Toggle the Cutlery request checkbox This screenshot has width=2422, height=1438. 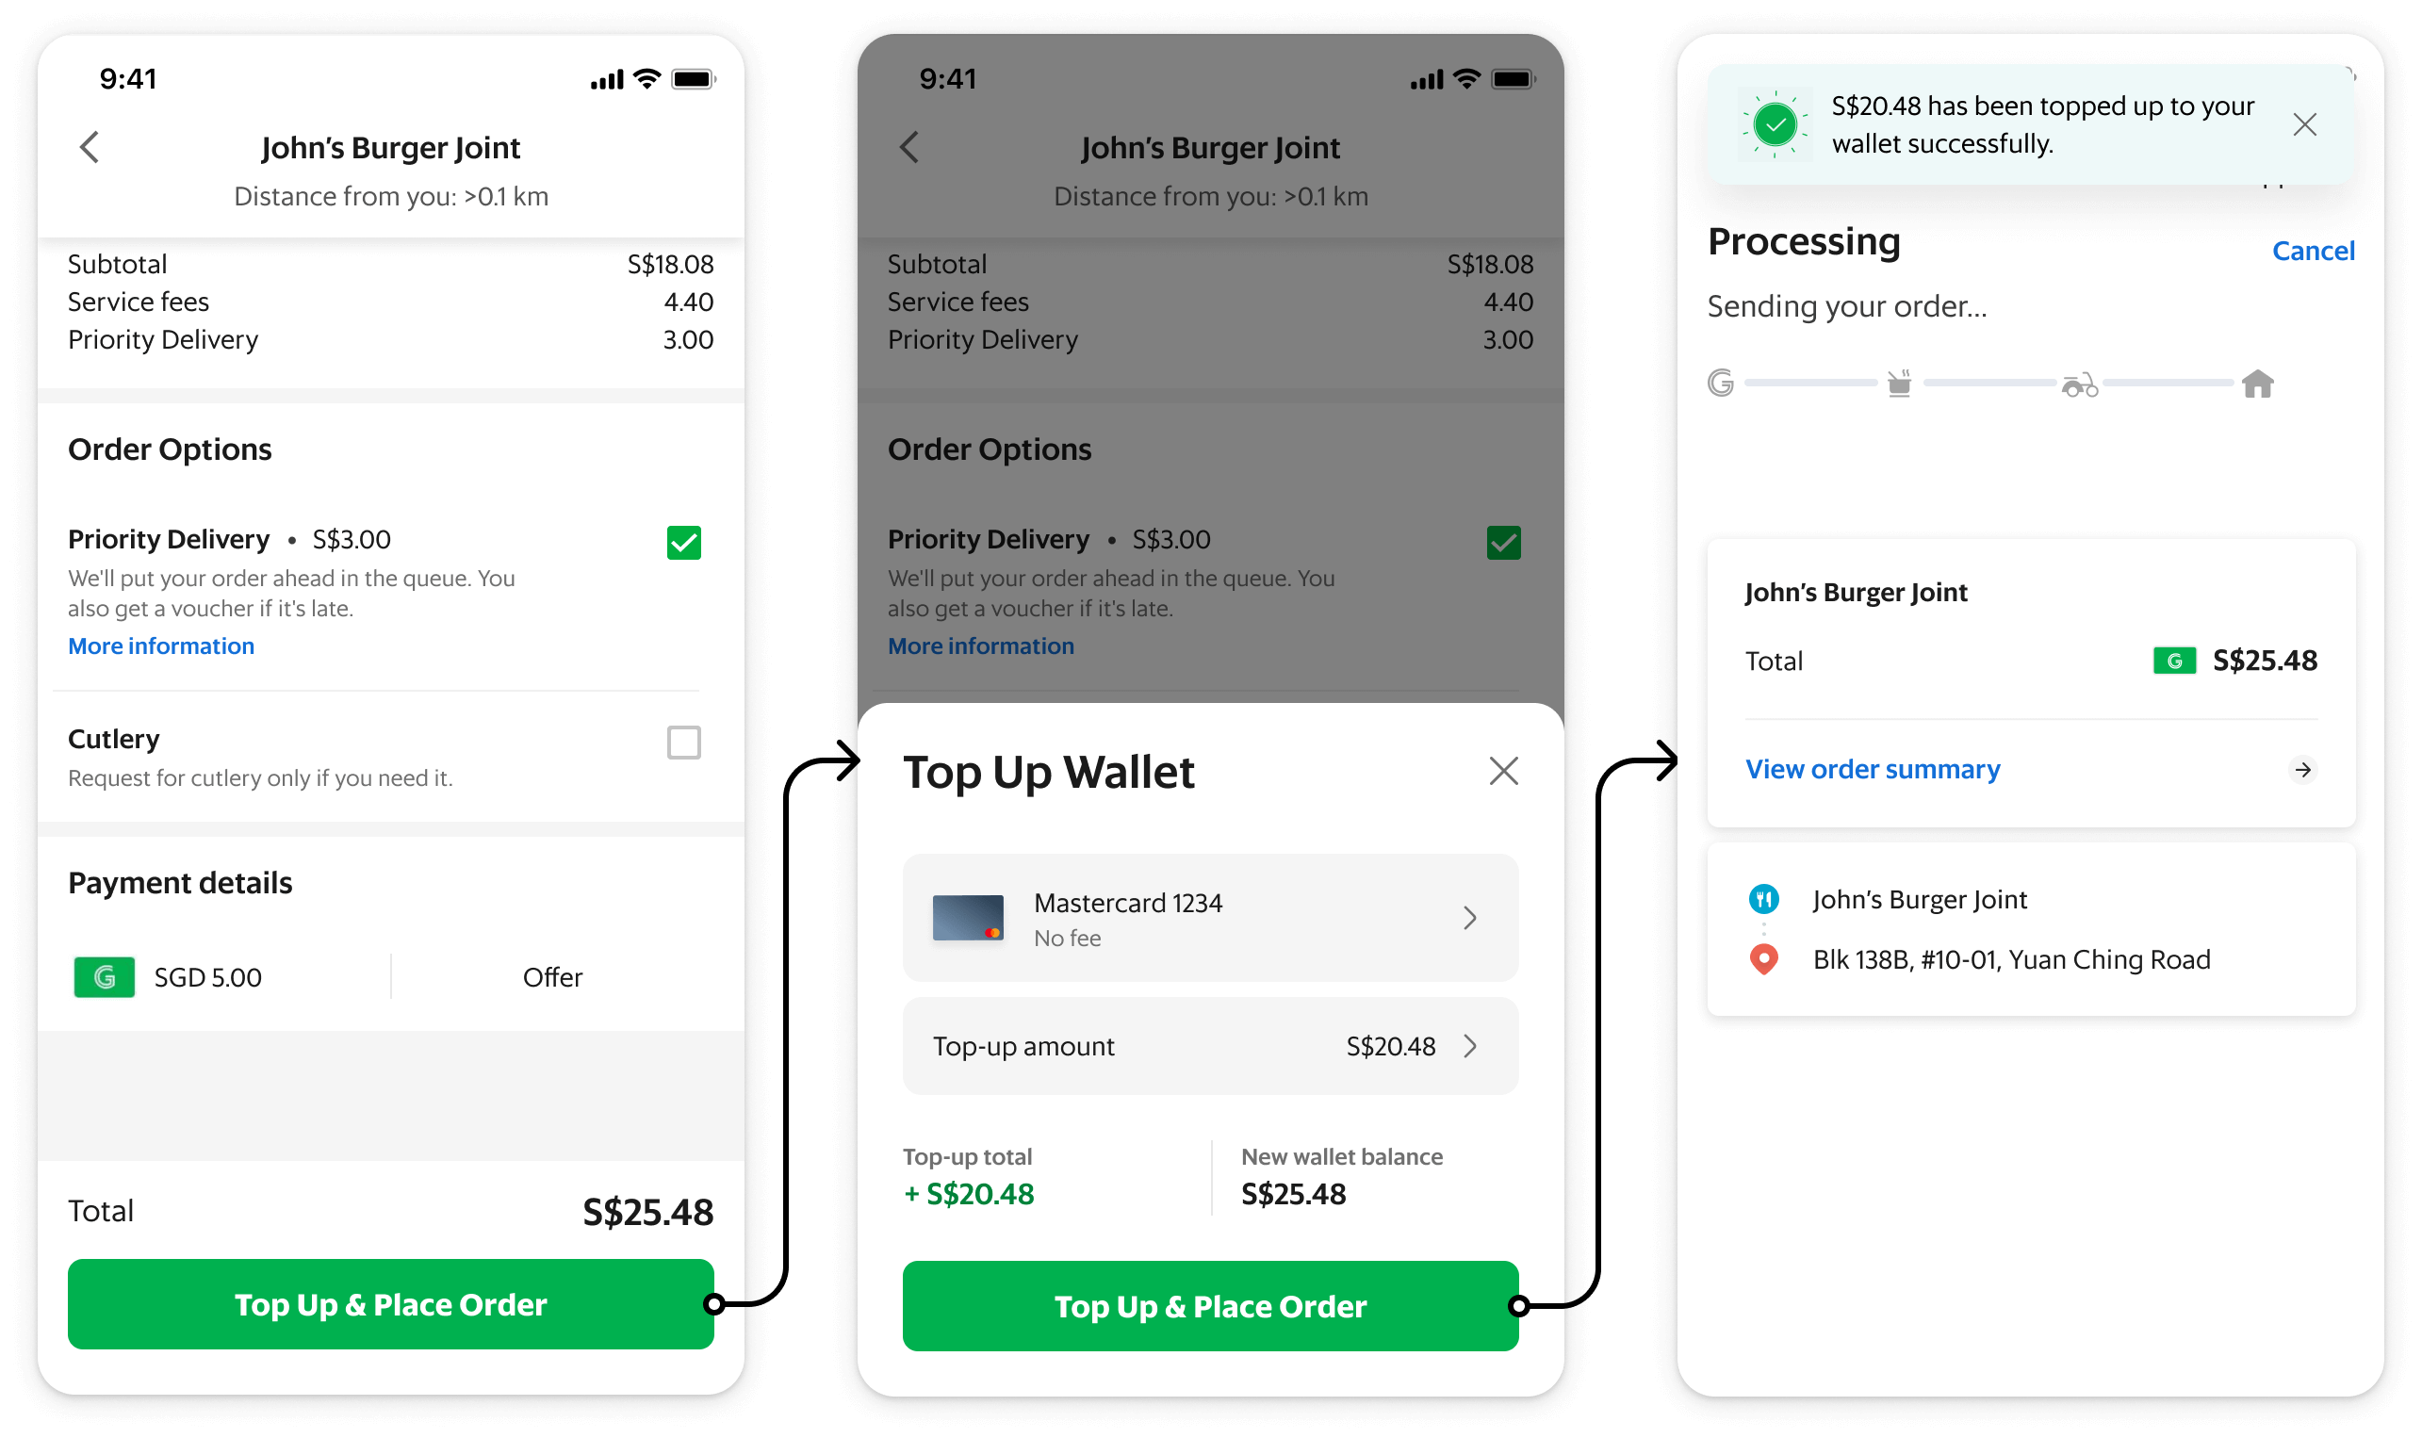click(683, 738)
